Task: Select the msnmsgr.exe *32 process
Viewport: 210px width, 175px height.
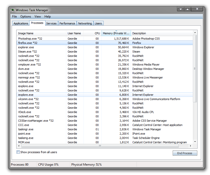Action: coord(105,77)
